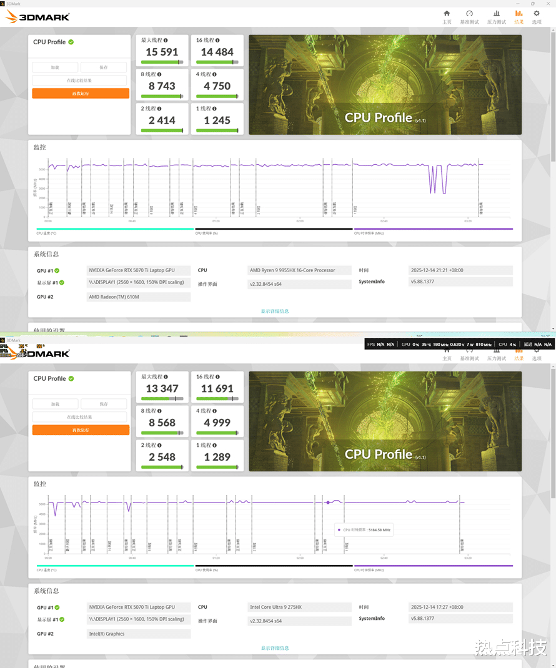The width and height of the screenshot is (556, 668).
Task: Click green check next to GPU #1, Intel window
Action: pos(57,607)
